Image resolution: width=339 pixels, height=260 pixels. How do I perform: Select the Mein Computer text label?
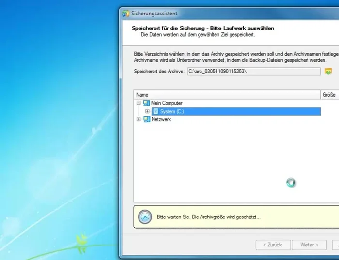coord(167,103)
